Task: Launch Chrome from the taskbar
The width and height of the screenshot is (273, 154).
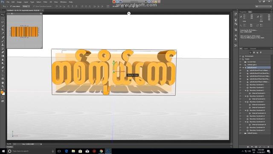Action: point(101,151)
